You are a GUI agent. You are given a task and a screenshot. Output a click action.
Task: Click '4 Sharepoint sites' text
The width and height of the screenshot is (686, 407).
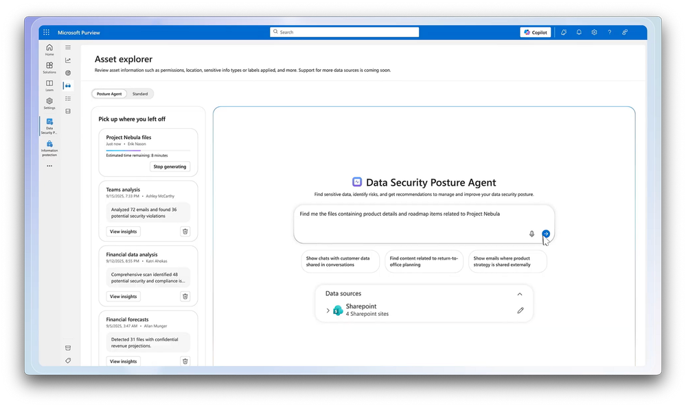tap(367, 314)
